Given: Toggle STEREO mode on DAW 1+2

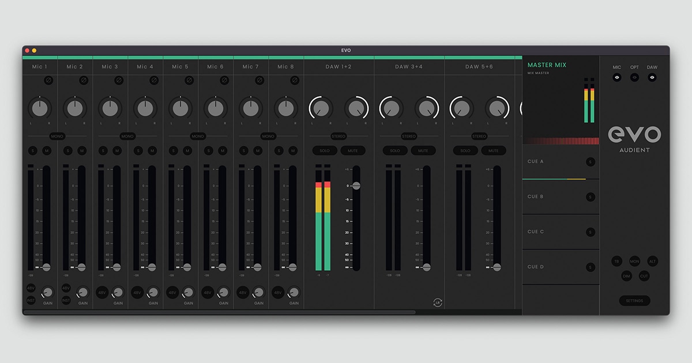Looking at the screenshot, I should click(339, 137).
